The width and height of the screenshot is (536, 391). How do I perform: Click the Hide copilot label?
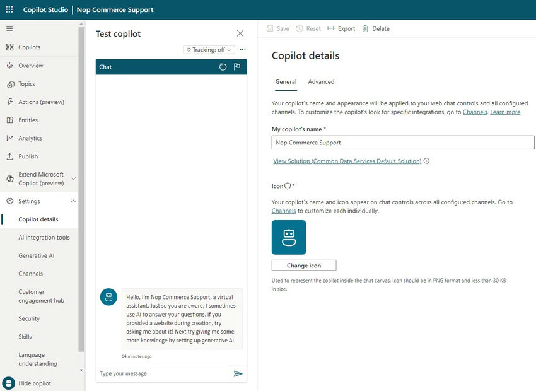[35, 383]
